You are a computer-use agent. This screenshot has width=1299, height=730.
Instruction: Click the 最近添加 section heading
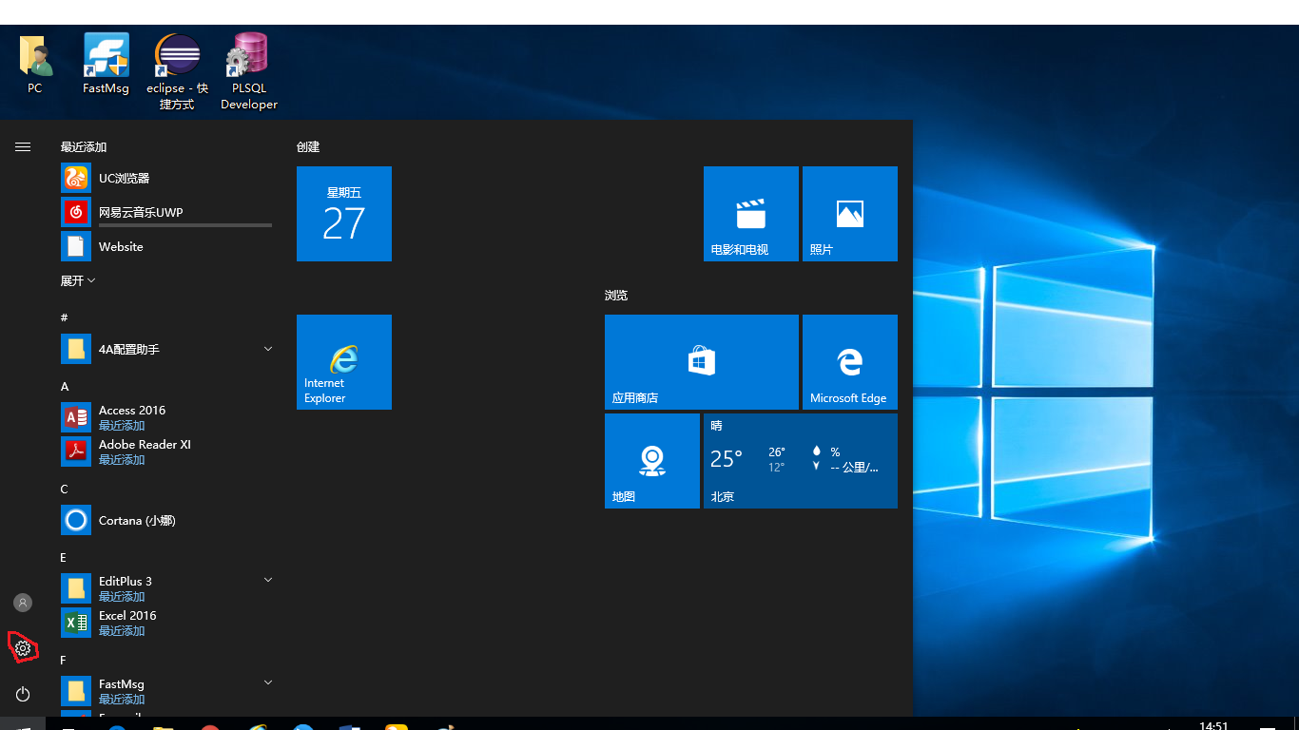(x=84, y=147)
